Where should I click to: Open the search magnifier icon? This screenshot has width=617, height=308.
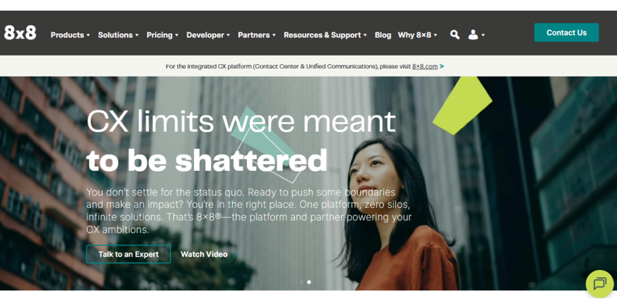(x=455, y=35)
